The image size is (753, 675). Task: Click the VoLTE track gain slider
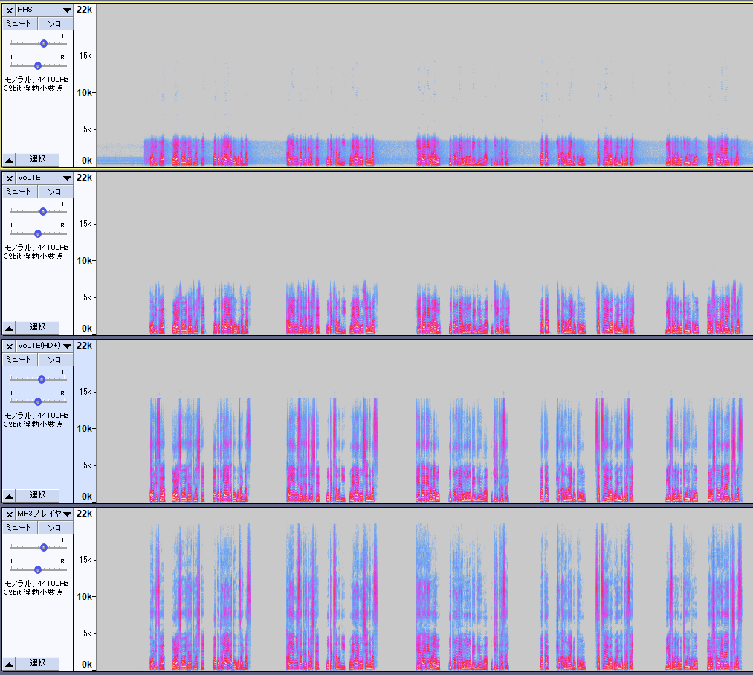coord(42,211)
